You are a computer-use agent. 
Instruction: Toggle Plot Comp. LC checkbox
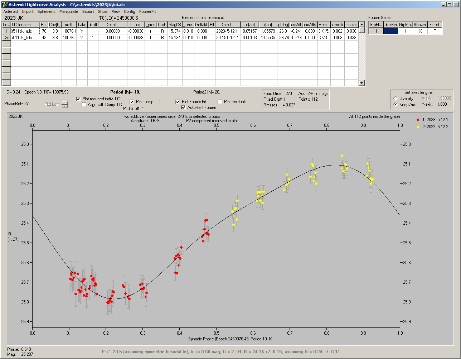point(132,102)
